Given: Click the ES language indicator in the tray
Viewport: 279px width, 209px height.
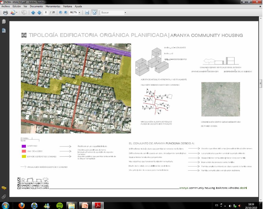Looking at the screenshot, I should pyautogui.click(x=217, y=206).
